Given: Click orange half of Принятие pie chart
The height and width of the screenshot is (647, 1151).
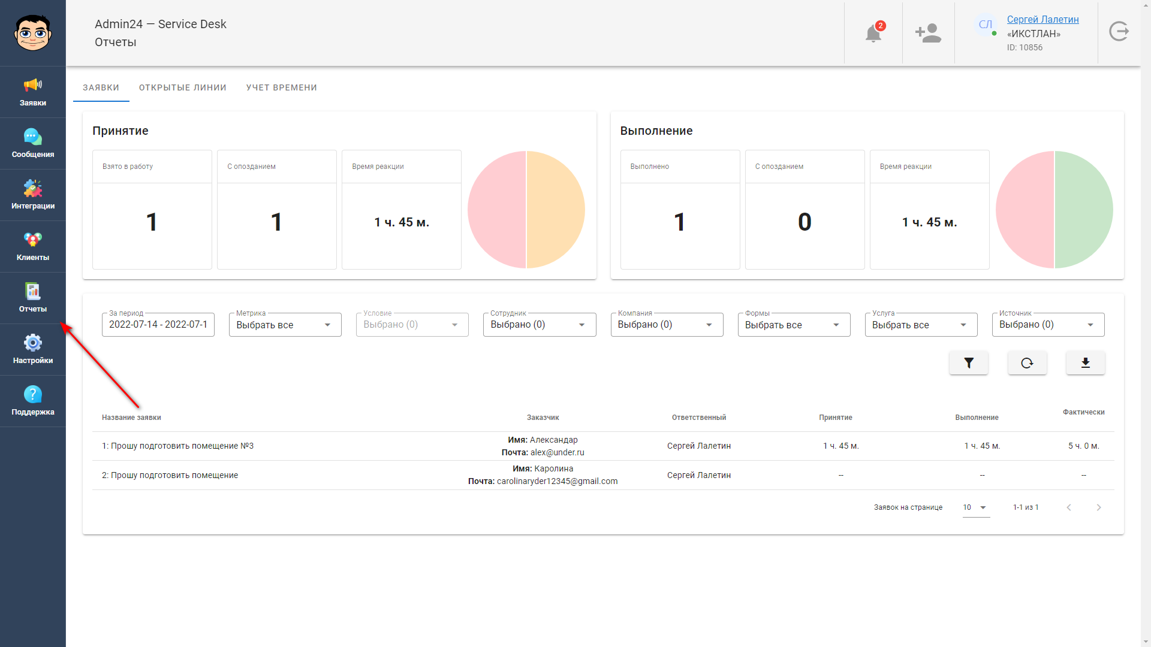Looking at the screenshot, I should (556, 210).
